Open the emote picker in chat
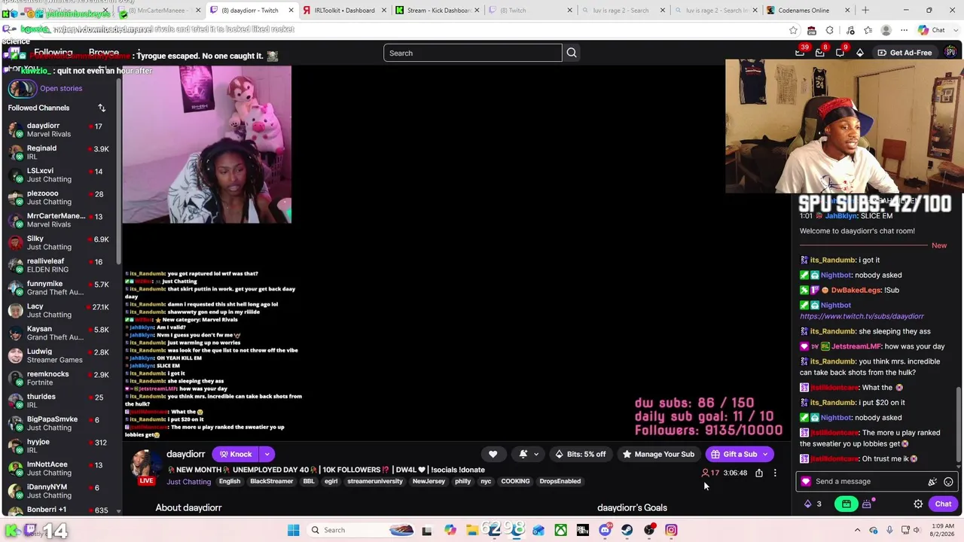The image size is (964, 542). (948, 482)
